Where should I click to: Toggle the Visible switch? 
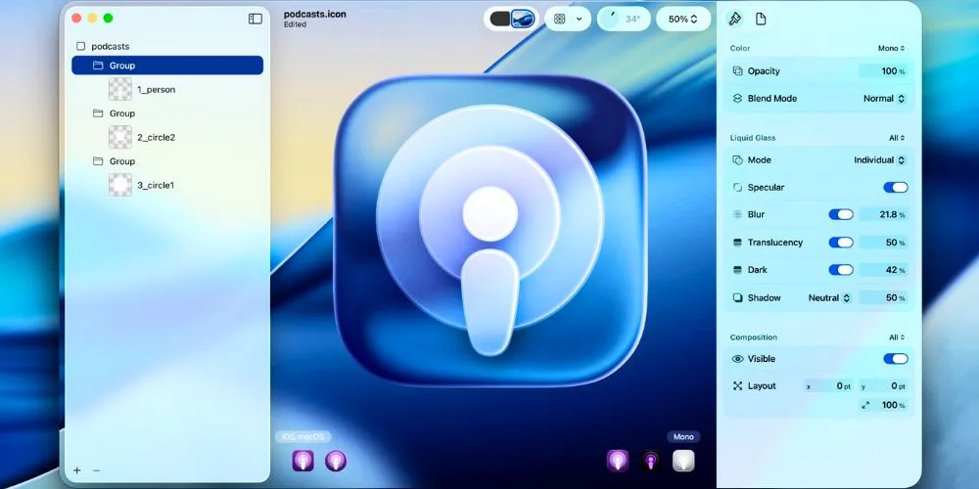point(896,359)
